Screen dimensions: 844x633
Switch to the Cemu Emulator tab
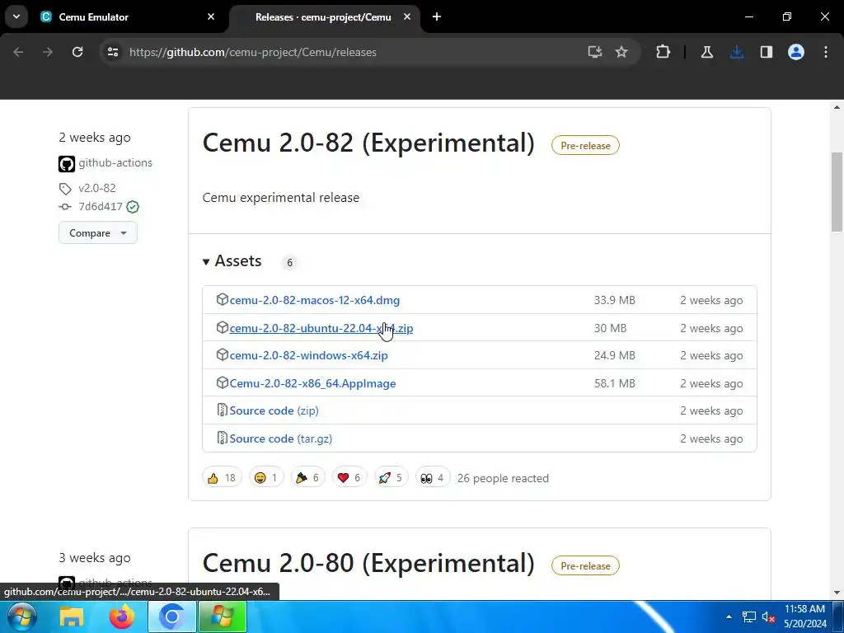[x=128, y=16]
